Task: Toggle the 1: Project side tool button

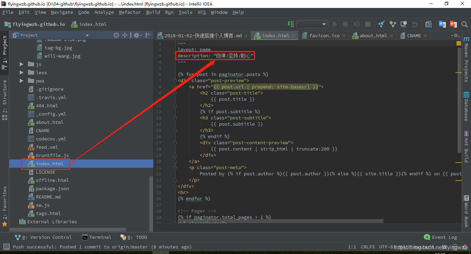Action: 4,52
